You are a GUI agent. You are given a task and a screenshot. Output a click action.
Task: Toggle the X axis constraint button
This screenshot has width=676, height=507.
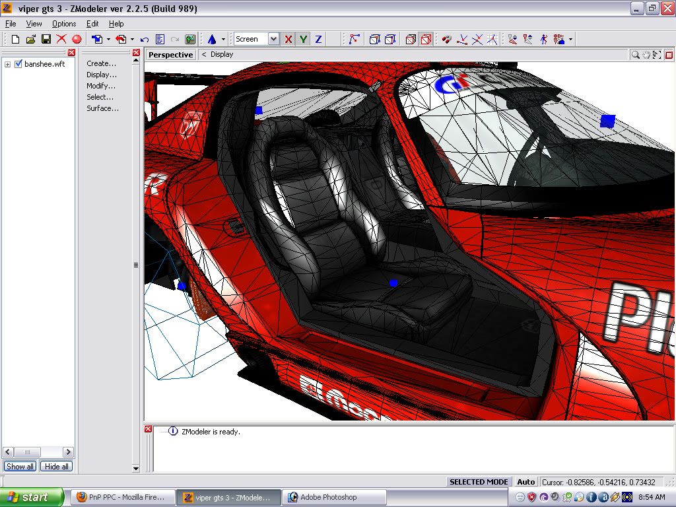pos(288,40)
